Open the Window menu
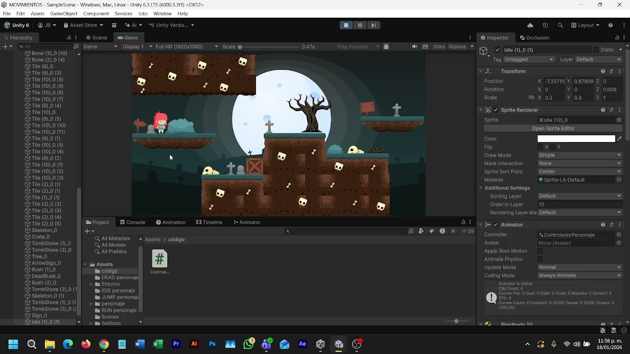This screenshot has height=354, width=630. point(162,14)
